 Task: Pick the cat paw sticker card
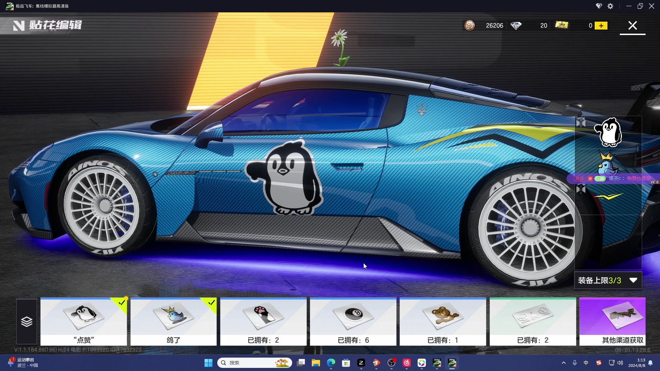click(x=263, y=322)
